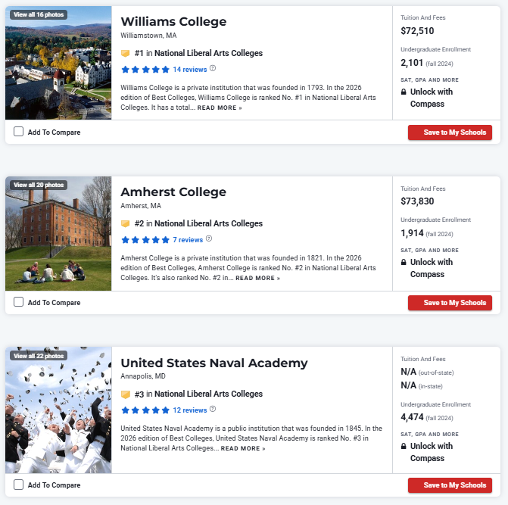508x505 pixels.
Task: Click the Williams College ranking badge icon
Action: 126,54
